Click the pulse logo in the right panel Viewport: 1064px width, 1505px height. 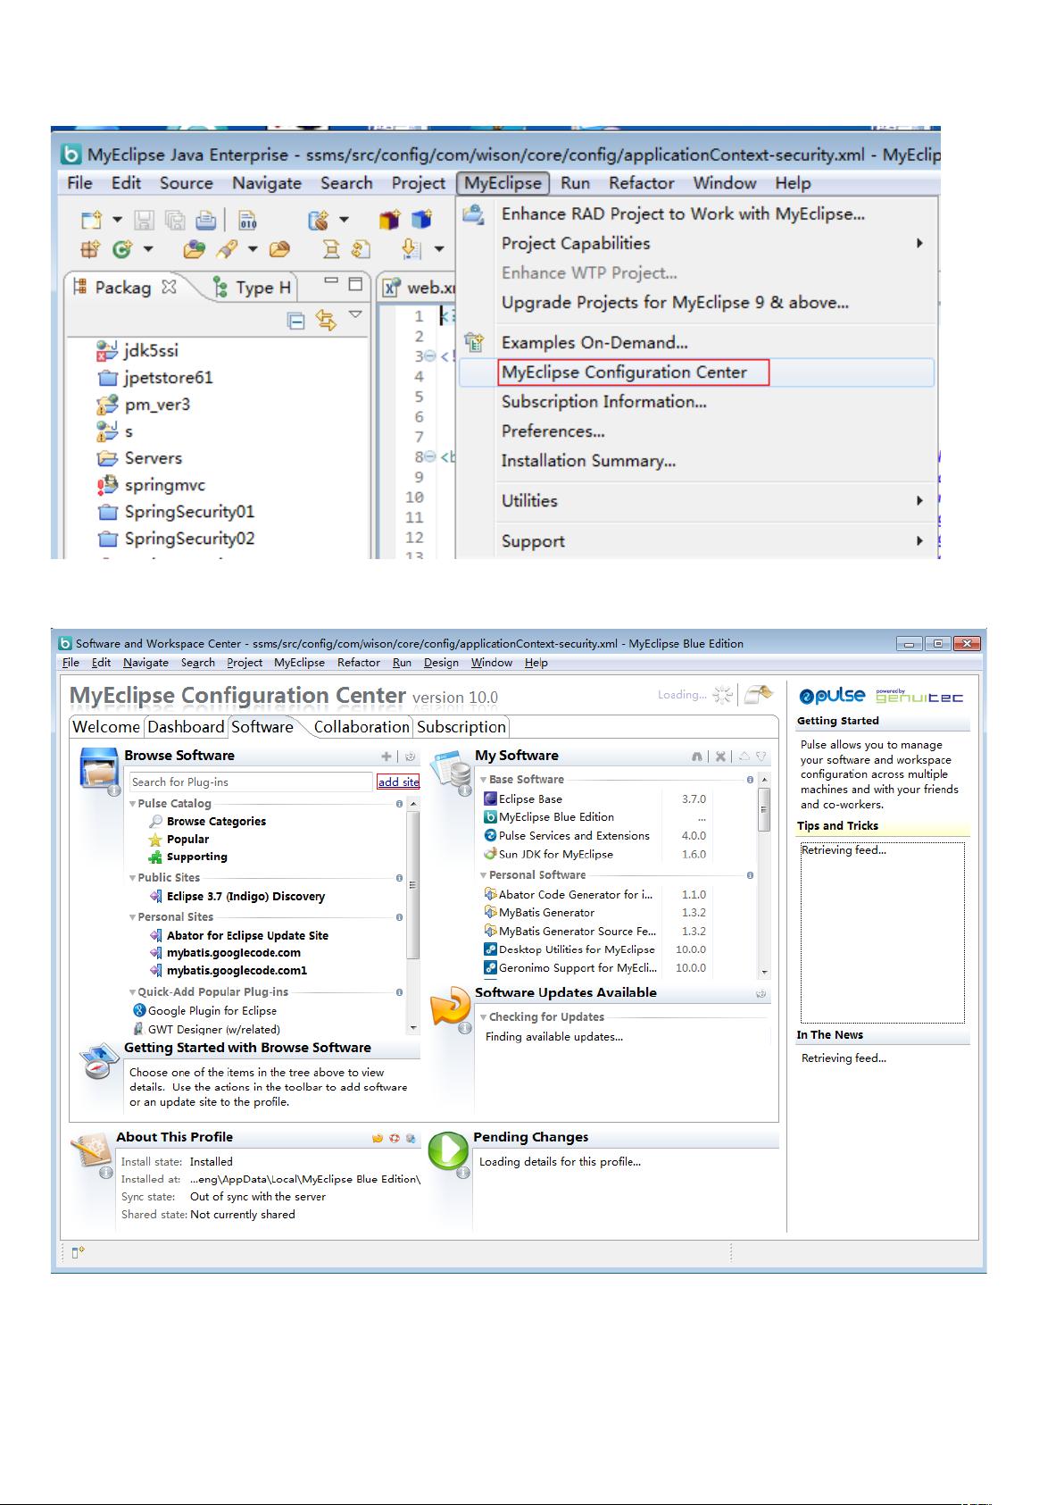(x=832, y=696)
